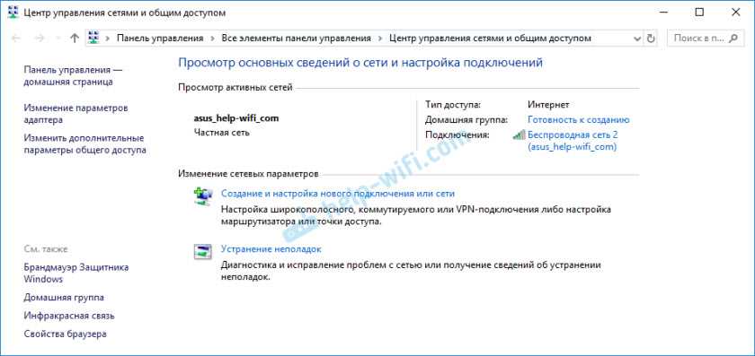Image resolution: width=755 pixels, height=356 pixels.
Task: Click the window title bar network icon
Action: point(13,13)
